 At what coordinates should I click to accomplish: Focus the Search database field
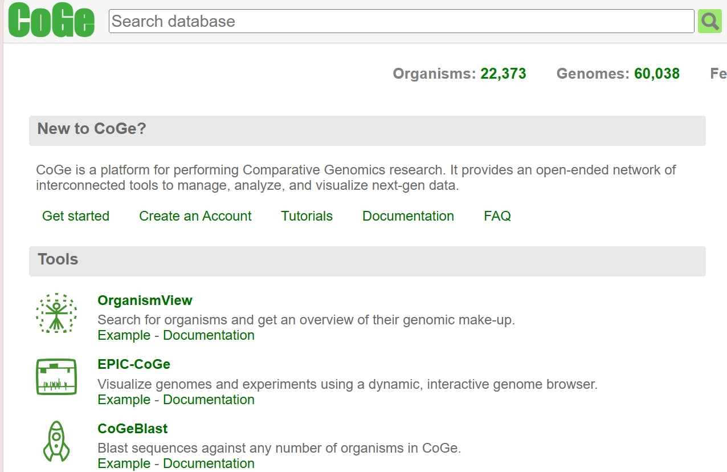(x=402, y=21)
